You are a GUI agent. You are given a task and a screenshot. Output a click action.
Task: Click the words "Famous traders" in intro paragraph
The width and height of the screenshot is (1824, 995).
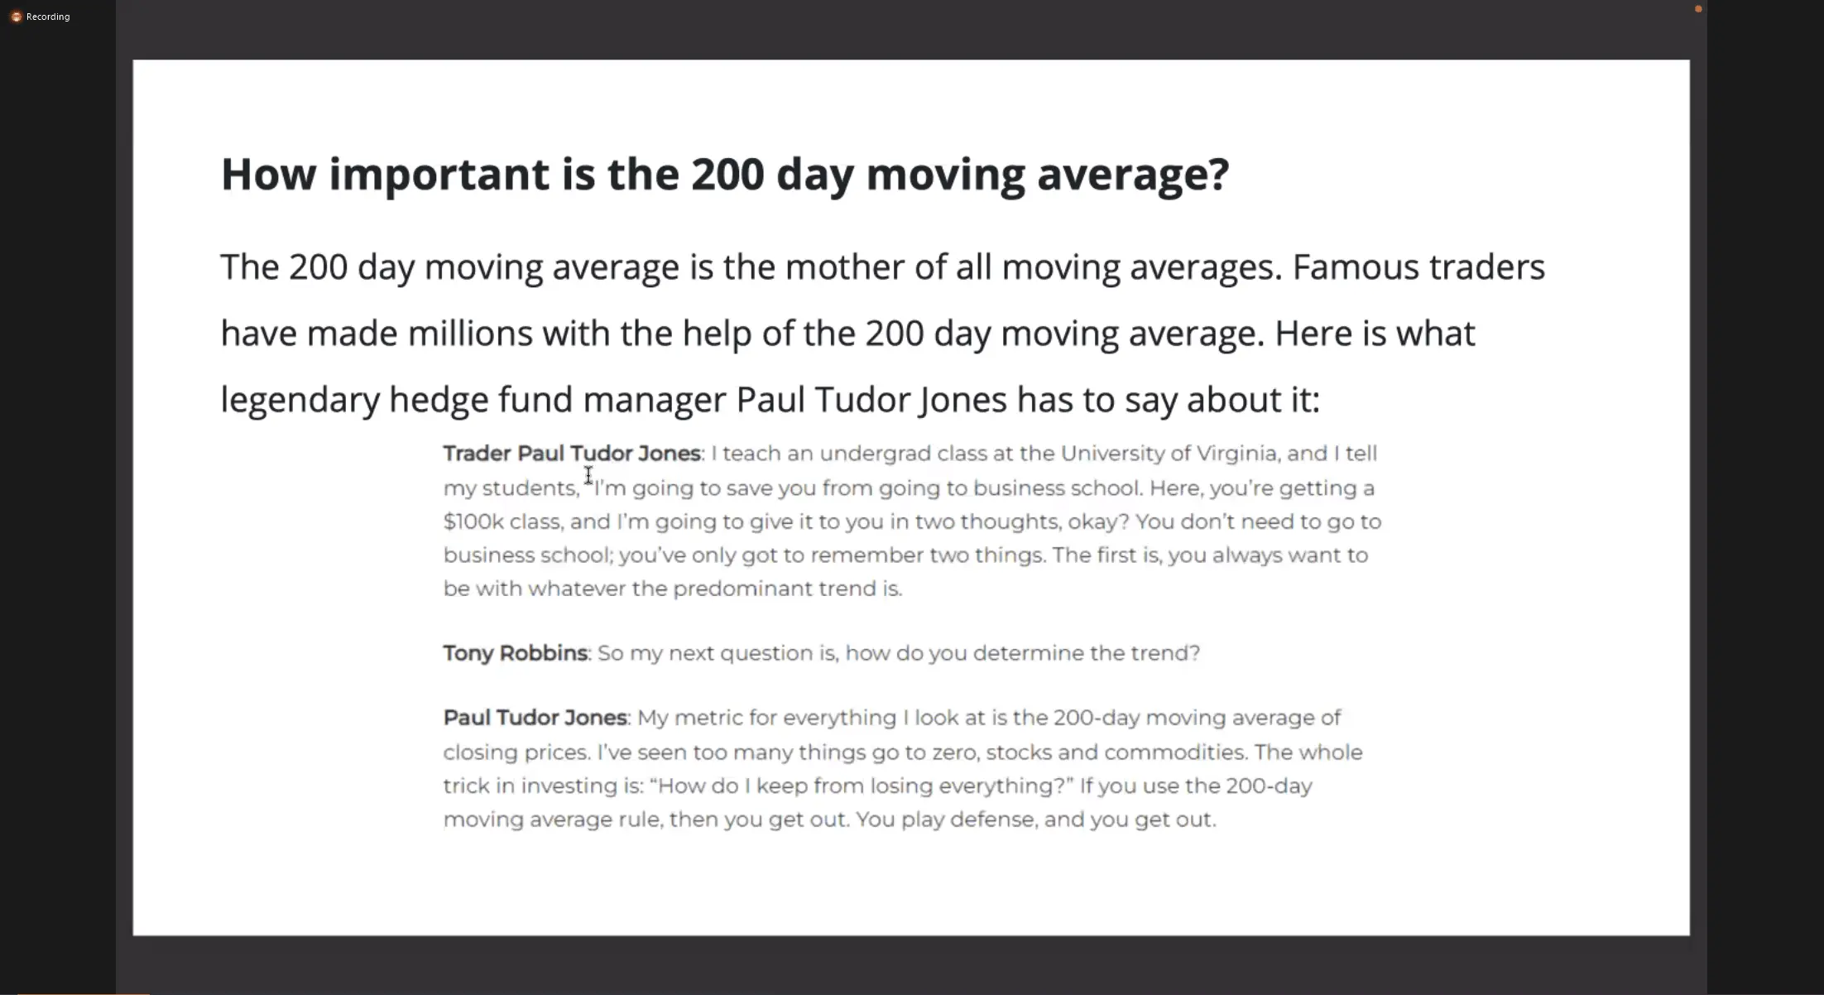(x=1418, y=267)
